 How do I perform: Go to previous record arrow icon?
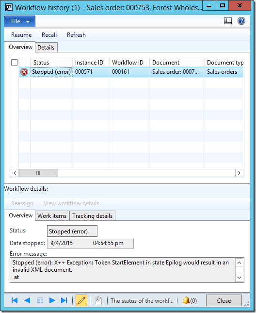27,300
